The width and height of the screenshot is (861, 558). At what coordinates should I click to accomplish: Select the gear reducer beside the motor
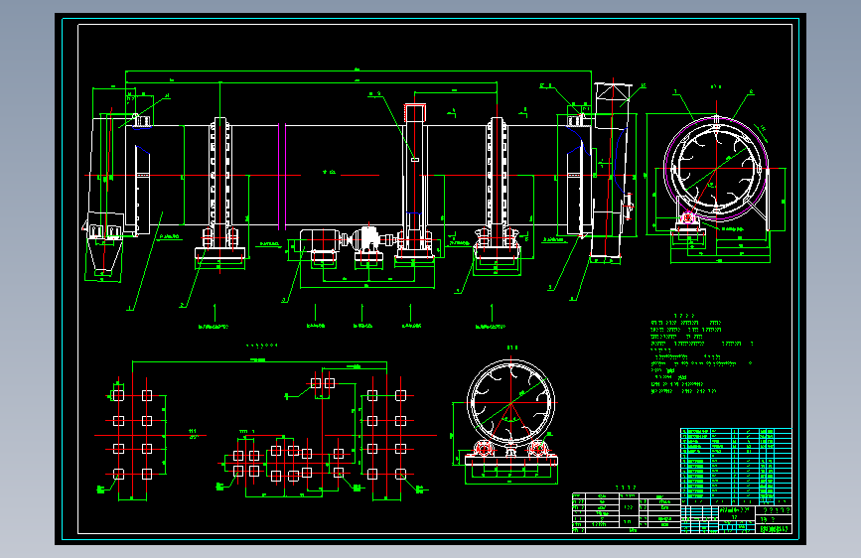367,242
